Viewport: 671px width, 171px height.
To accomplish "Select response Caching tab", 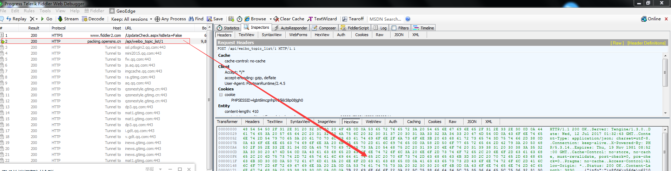I will click(x=414, y=122).
